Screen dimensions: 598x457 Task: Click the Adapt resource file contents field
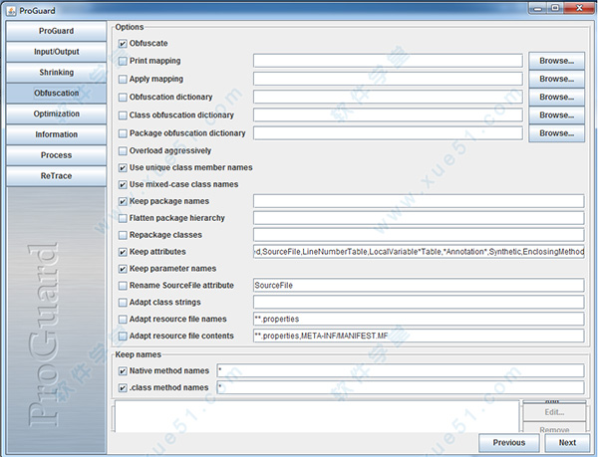point(418,337)
